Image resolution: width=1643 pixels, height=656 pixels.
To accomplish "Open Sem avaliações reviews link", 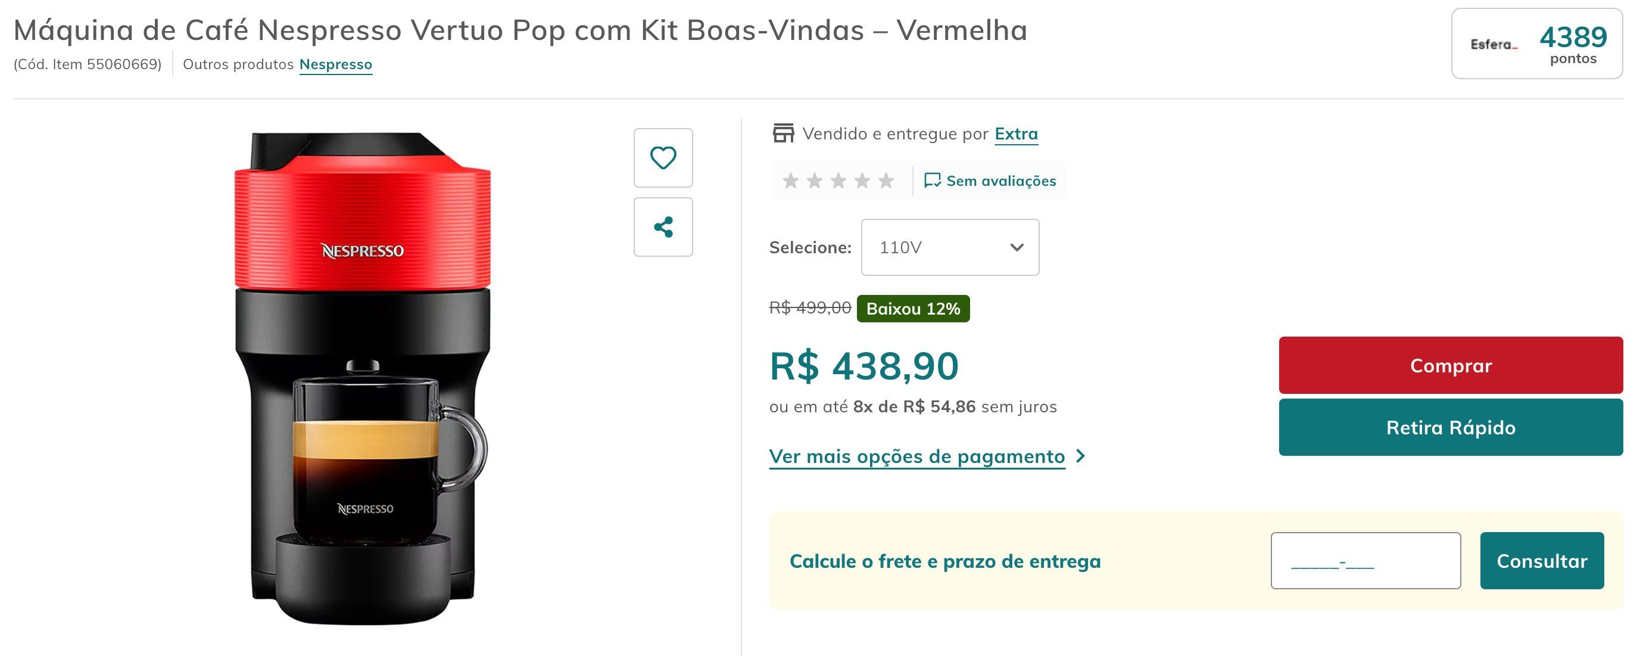I will 1000,181.
